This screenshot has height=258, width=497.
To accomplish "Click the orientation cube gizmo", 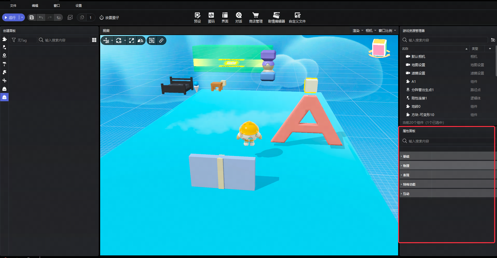I will pos(379,48).
